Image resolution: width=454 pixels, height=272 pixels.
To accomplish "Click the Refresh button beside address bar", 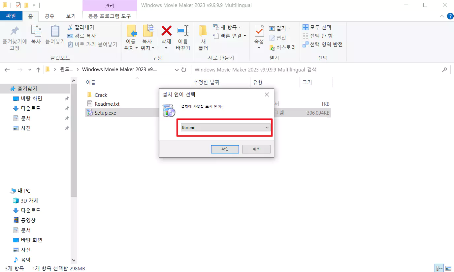I will tap(184, 70).
